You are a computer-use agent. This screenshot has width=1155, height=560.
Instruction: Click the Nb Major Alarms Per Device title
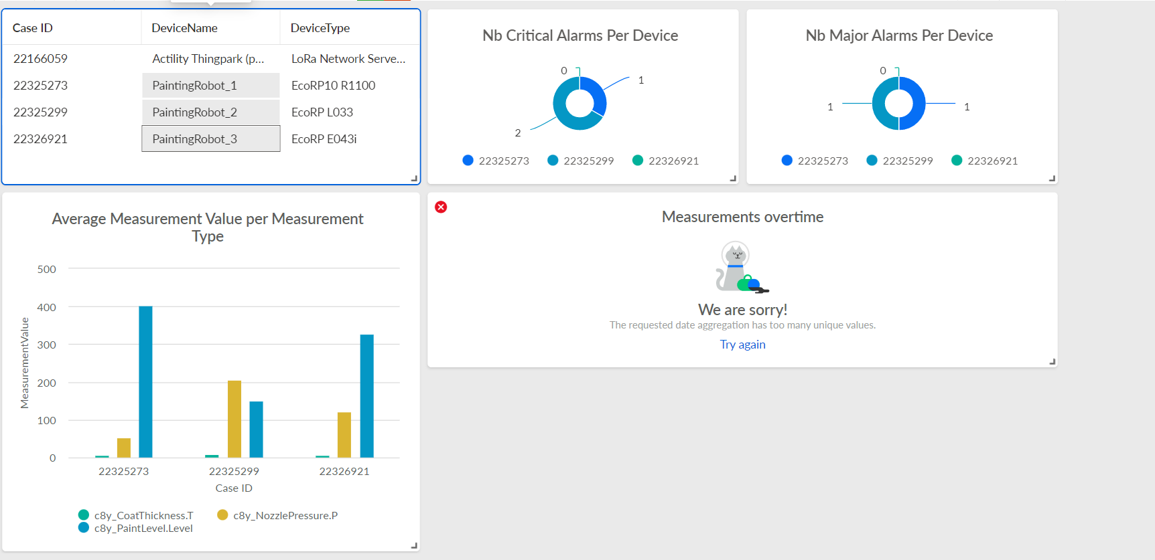point(899,35)
